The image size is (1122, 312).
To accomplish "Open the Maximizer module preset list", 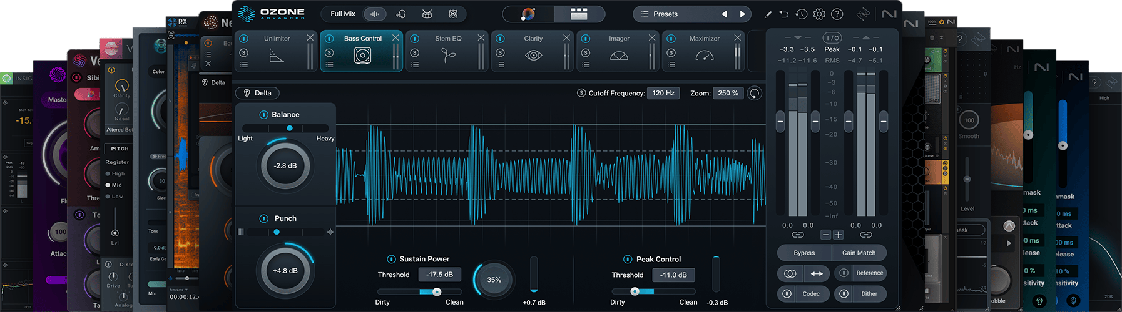I will pos(671,64).
